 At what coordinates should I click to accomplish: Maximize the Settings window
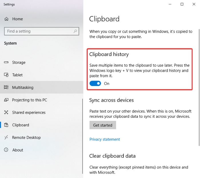(x=182, y=4)
